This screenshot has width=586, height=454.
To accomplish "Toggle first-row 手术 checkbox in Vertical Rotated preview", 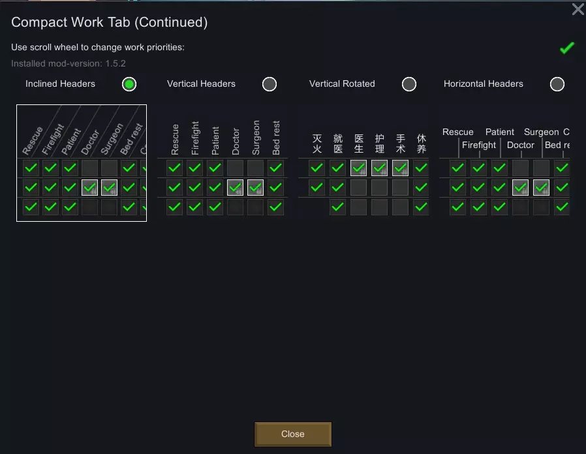I will (x=400, y=168).
